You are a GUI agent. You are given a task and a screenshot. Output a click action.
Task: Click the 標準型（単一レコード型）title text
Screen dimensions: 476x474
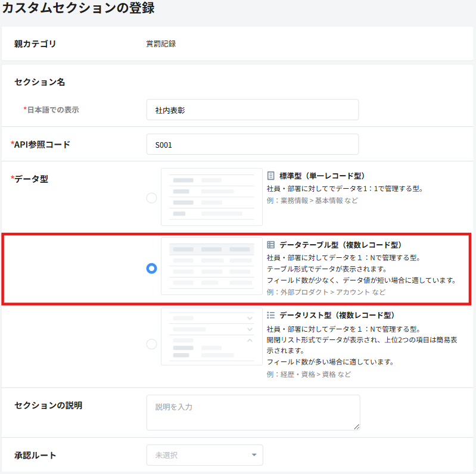pos(322,176)
